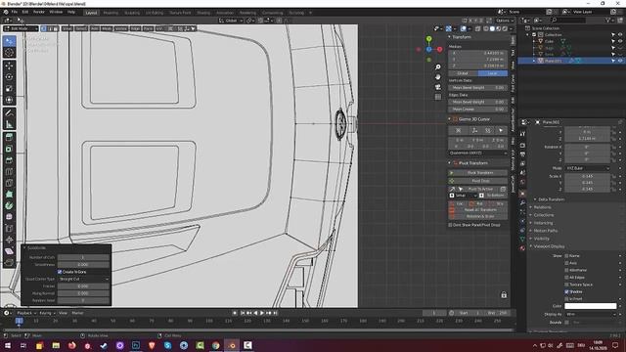The image size is (626, 352).
Task: Open Blender in the Windows taskbar
Action: [232, 345]
